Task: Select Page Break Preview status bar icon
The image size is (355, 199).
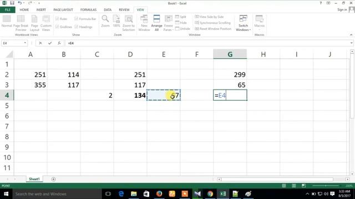Action: pos(303,186)
